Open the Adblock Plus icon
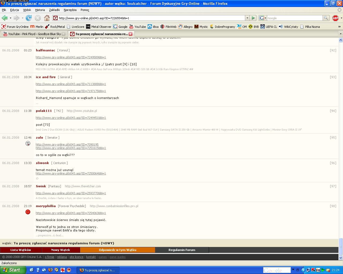The width and height of the screenshot is (343, 274). pos(335,18)
